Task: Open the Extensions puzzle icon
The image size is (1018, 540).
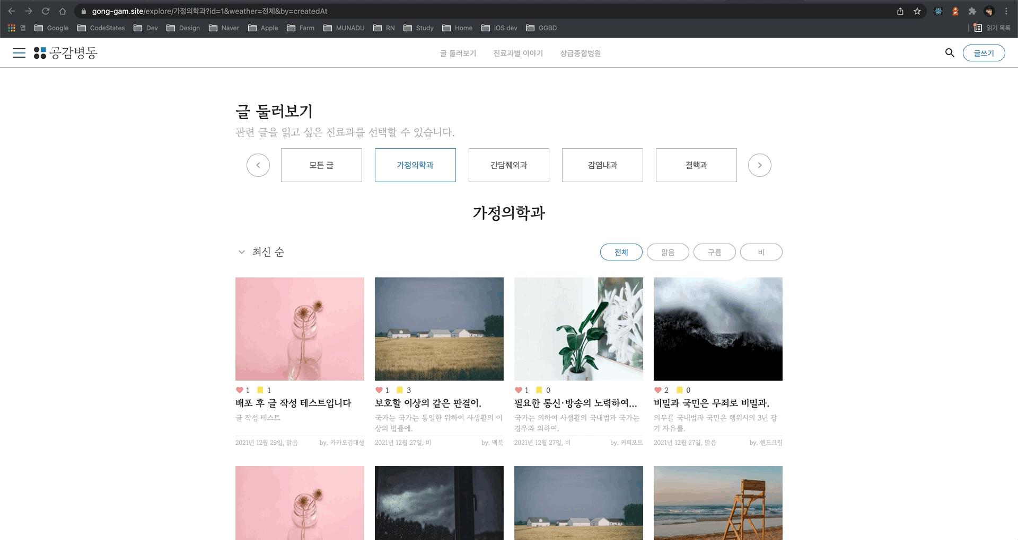Action: click(x=972, y=11)
